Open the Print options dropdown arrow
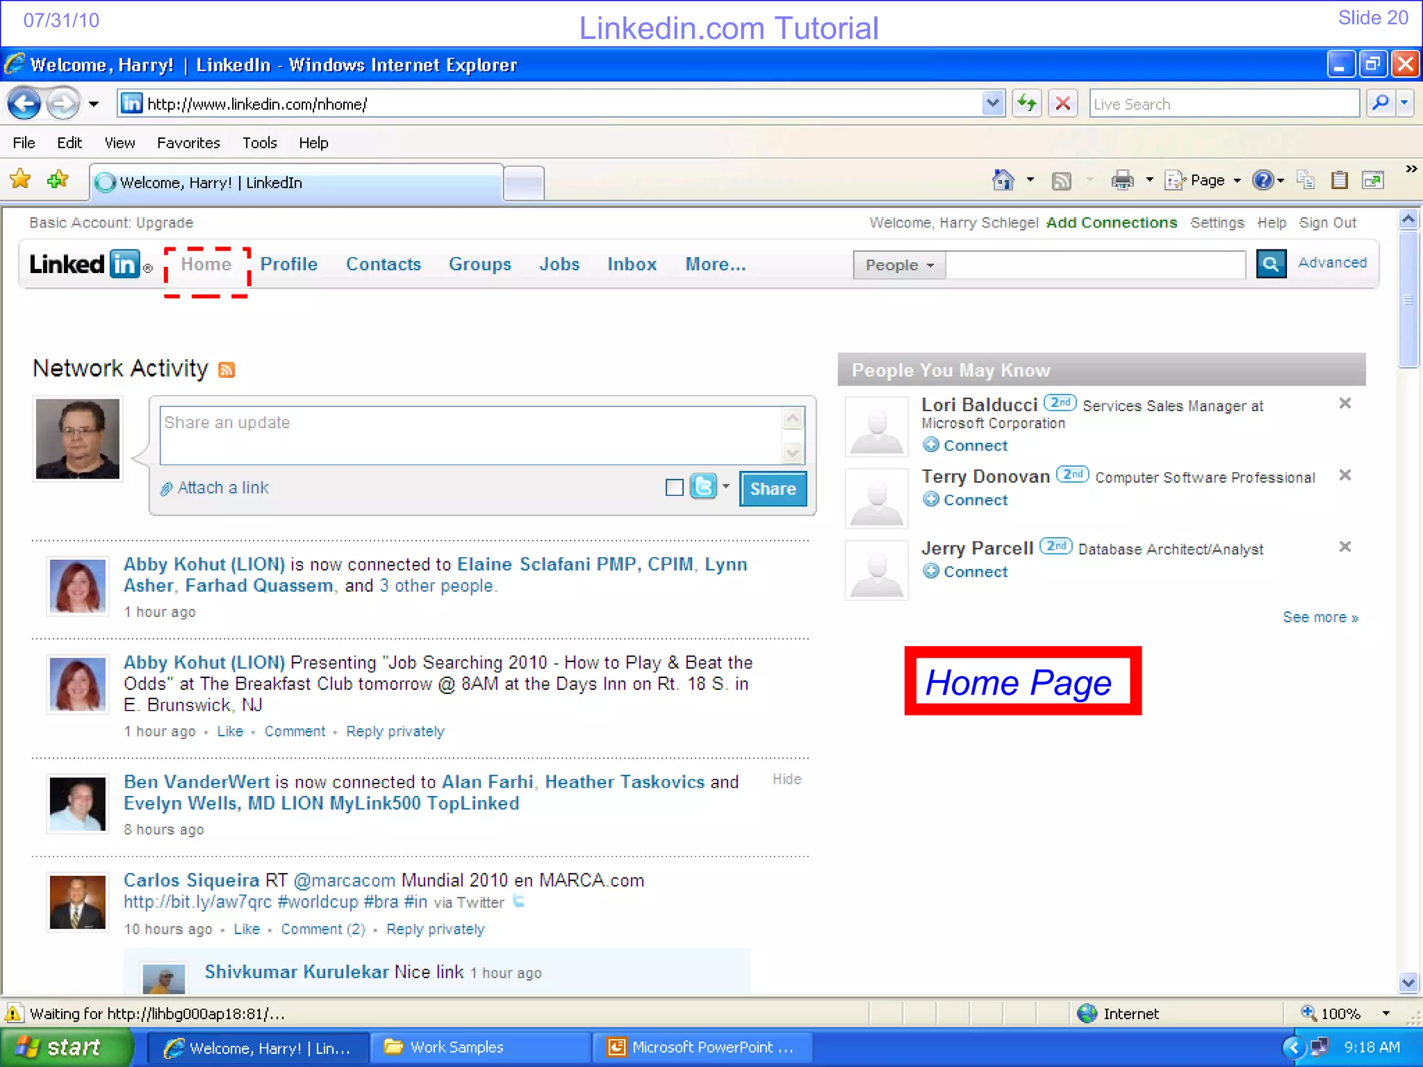This screenshot has height=1067, width=1423. coord(1149,180)
